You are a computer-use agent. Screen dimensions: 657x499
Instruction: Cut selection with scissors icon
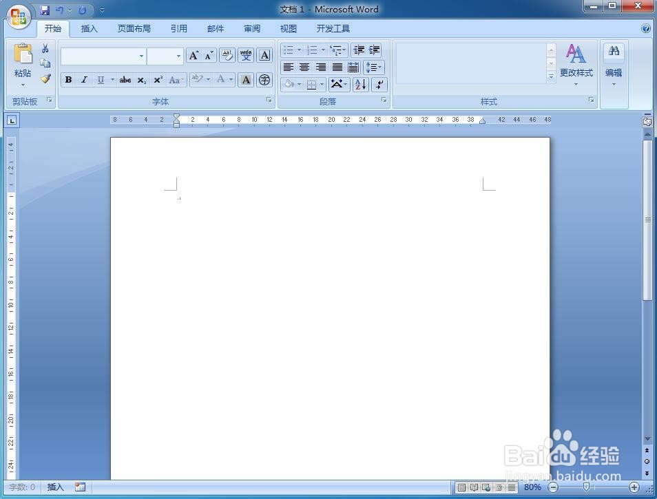coord(45,48)
